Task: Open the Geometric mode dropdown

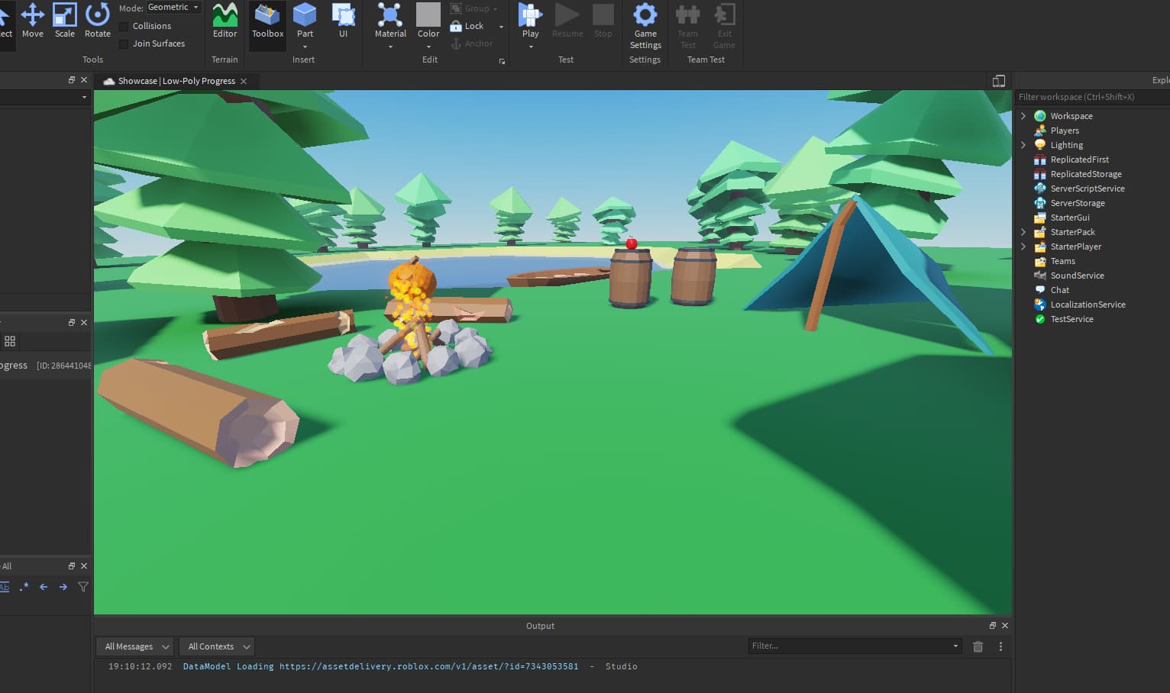Action: [173, 7]
